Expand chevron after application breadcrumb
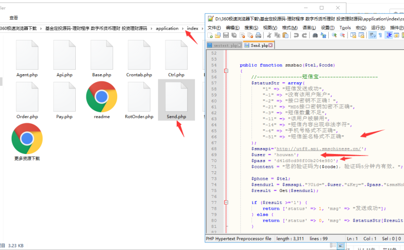 pyautogui.click(x=183, y=28)
